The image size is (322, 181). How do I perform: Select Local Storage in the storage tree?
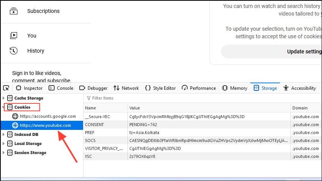[28, 144]
